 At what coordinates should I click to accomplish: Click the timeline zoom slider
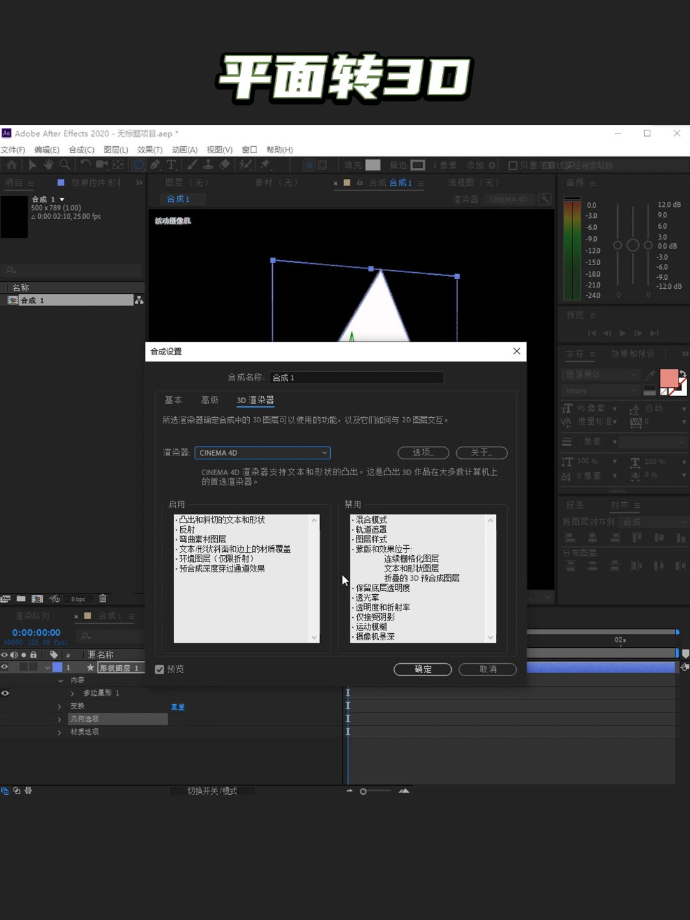coord(377,791)
